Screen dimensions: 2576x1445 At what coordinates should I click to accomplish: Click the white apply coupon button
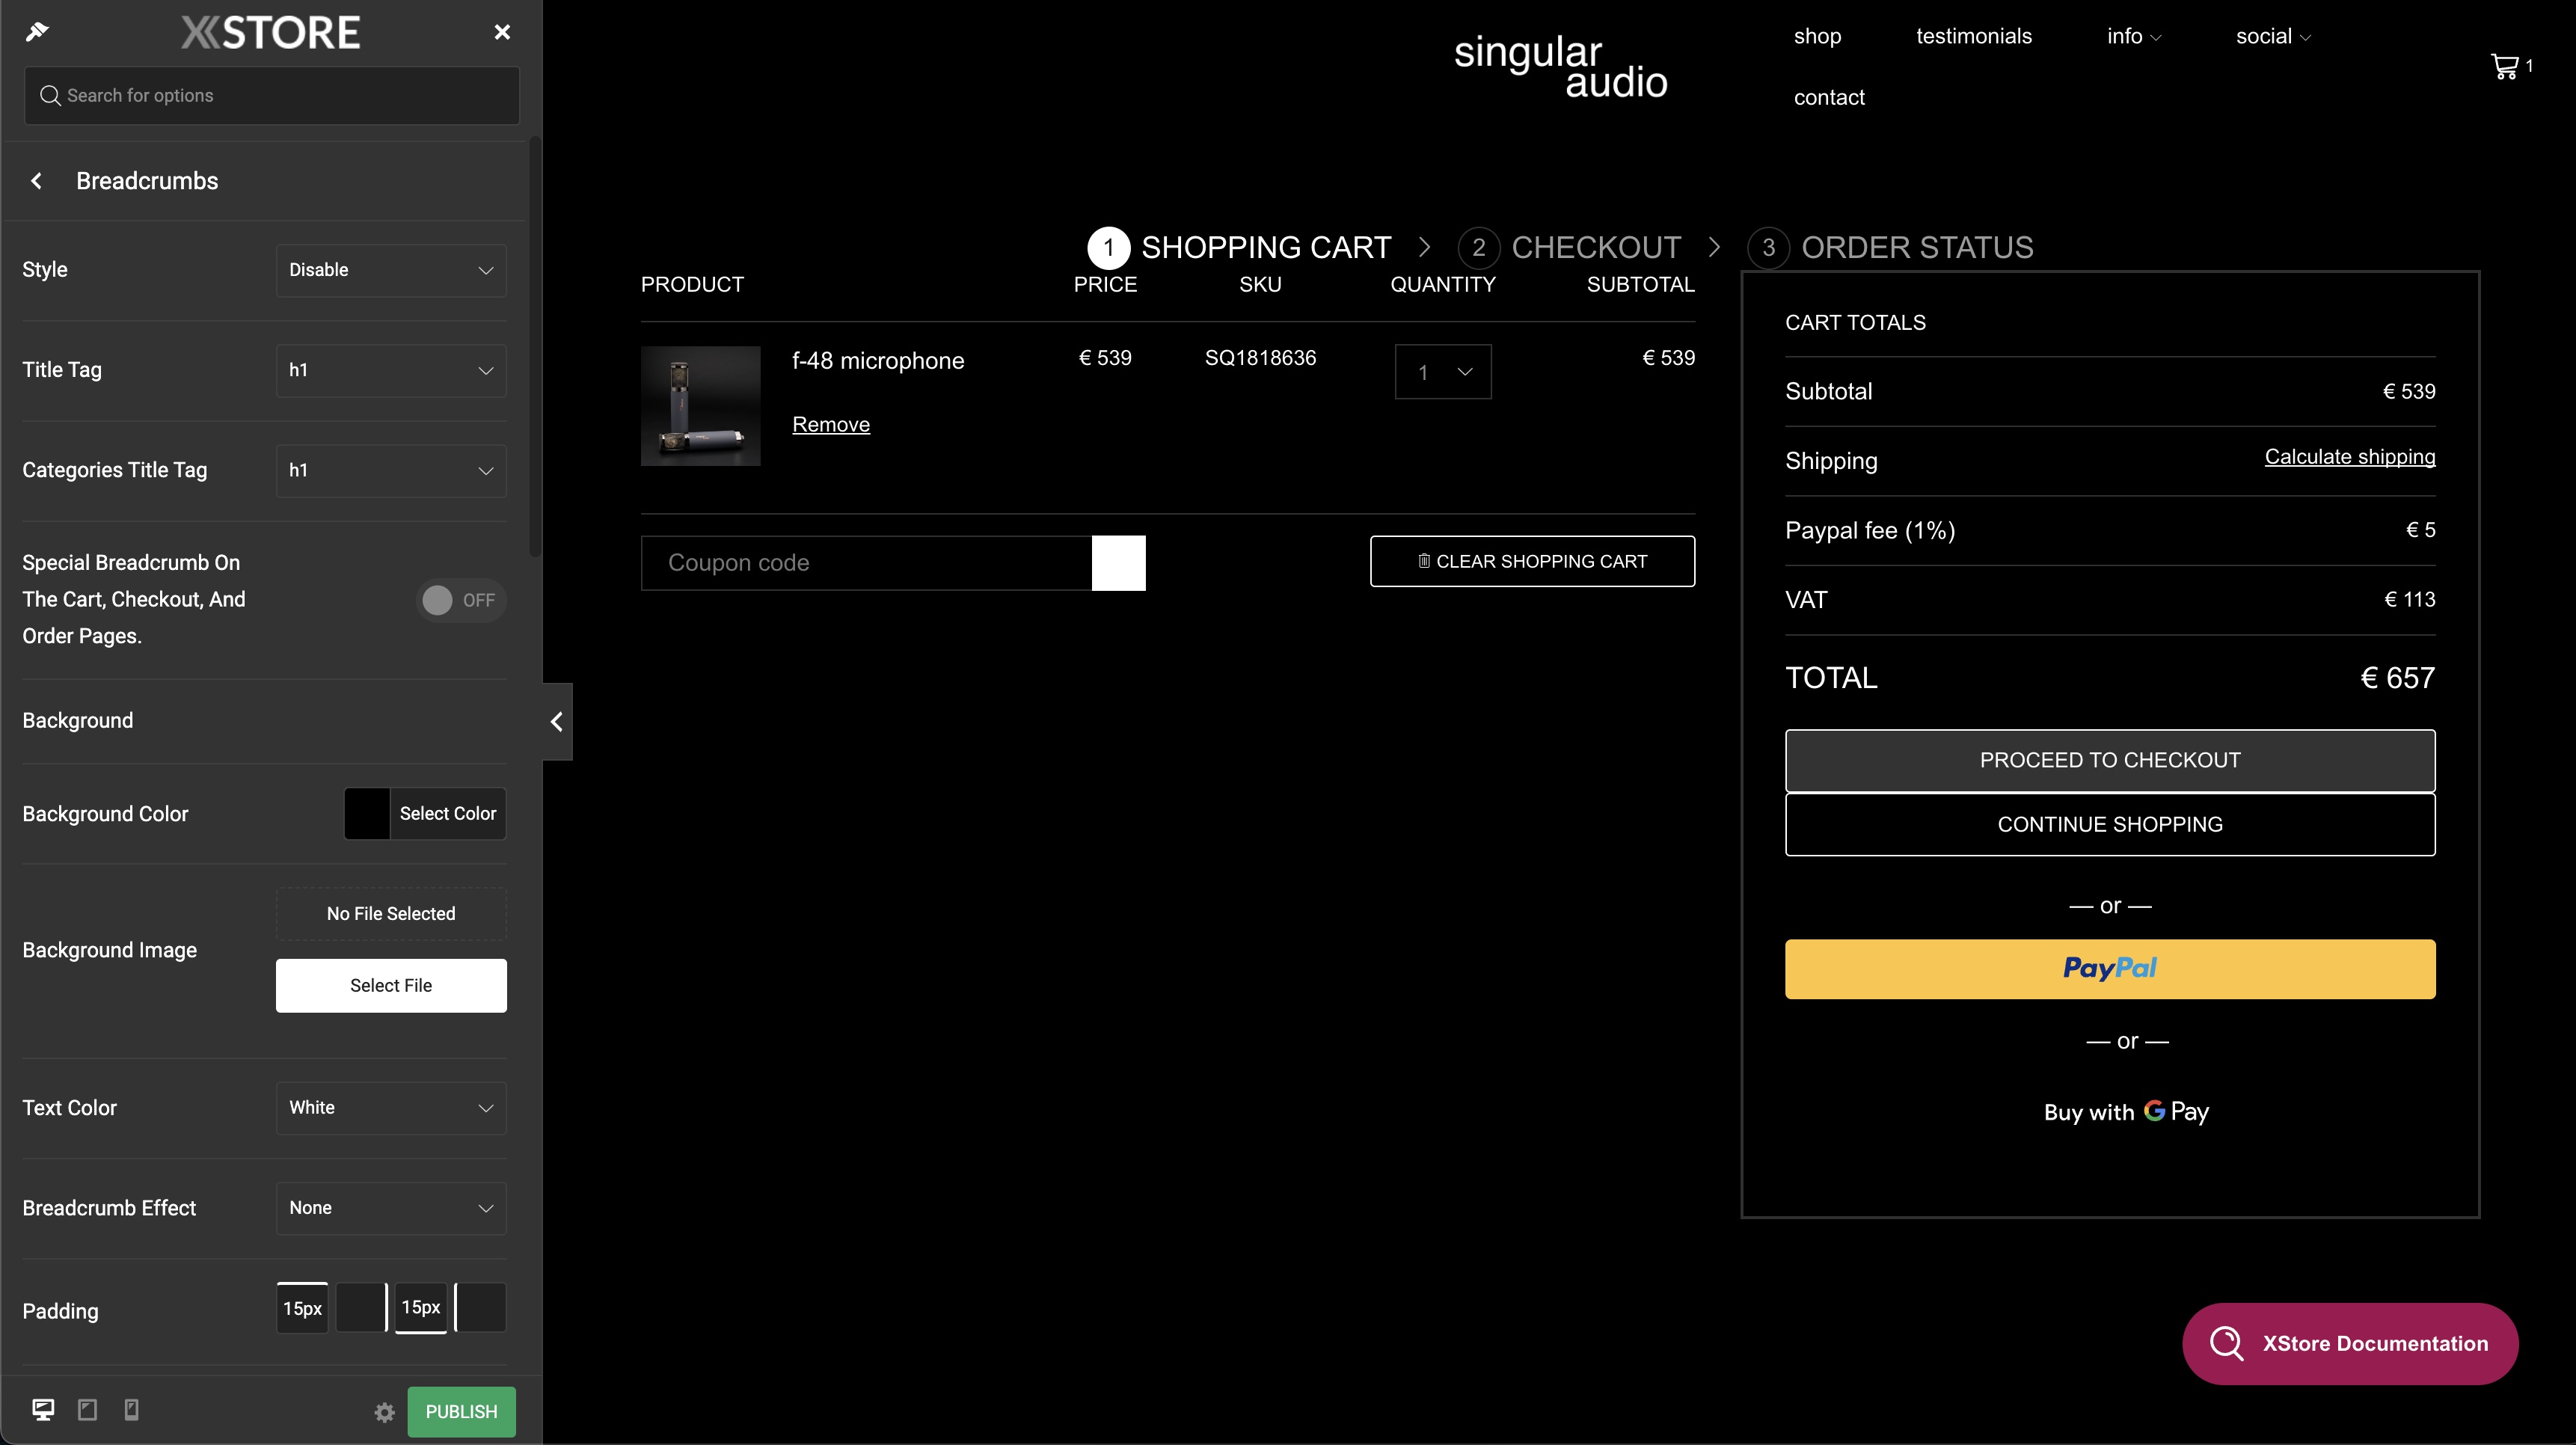tap(1118, 563)
